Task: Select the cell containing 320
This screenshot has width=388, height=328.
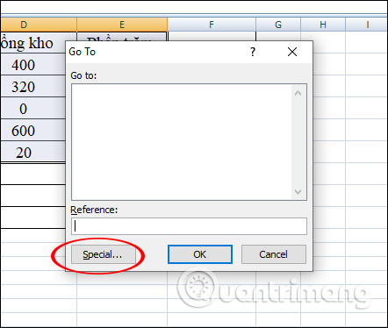Action: (32, 86)
